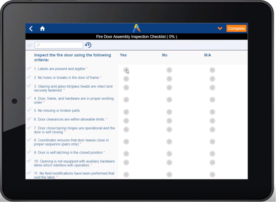Select N/A for no field modifications item
The image size is (276, 202).
tap(212, 175)
